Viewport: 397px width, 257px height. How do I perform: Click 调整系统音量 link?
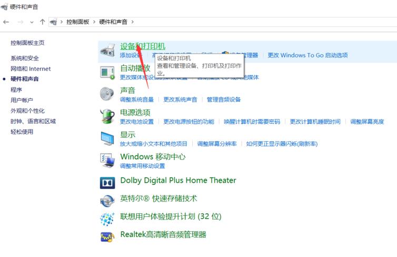pos(137,100)
